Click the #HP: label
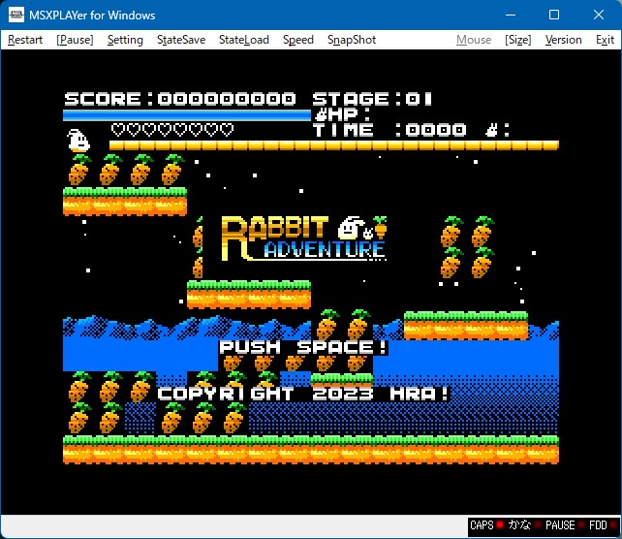 pyautogui.click(x=343, y=114)
